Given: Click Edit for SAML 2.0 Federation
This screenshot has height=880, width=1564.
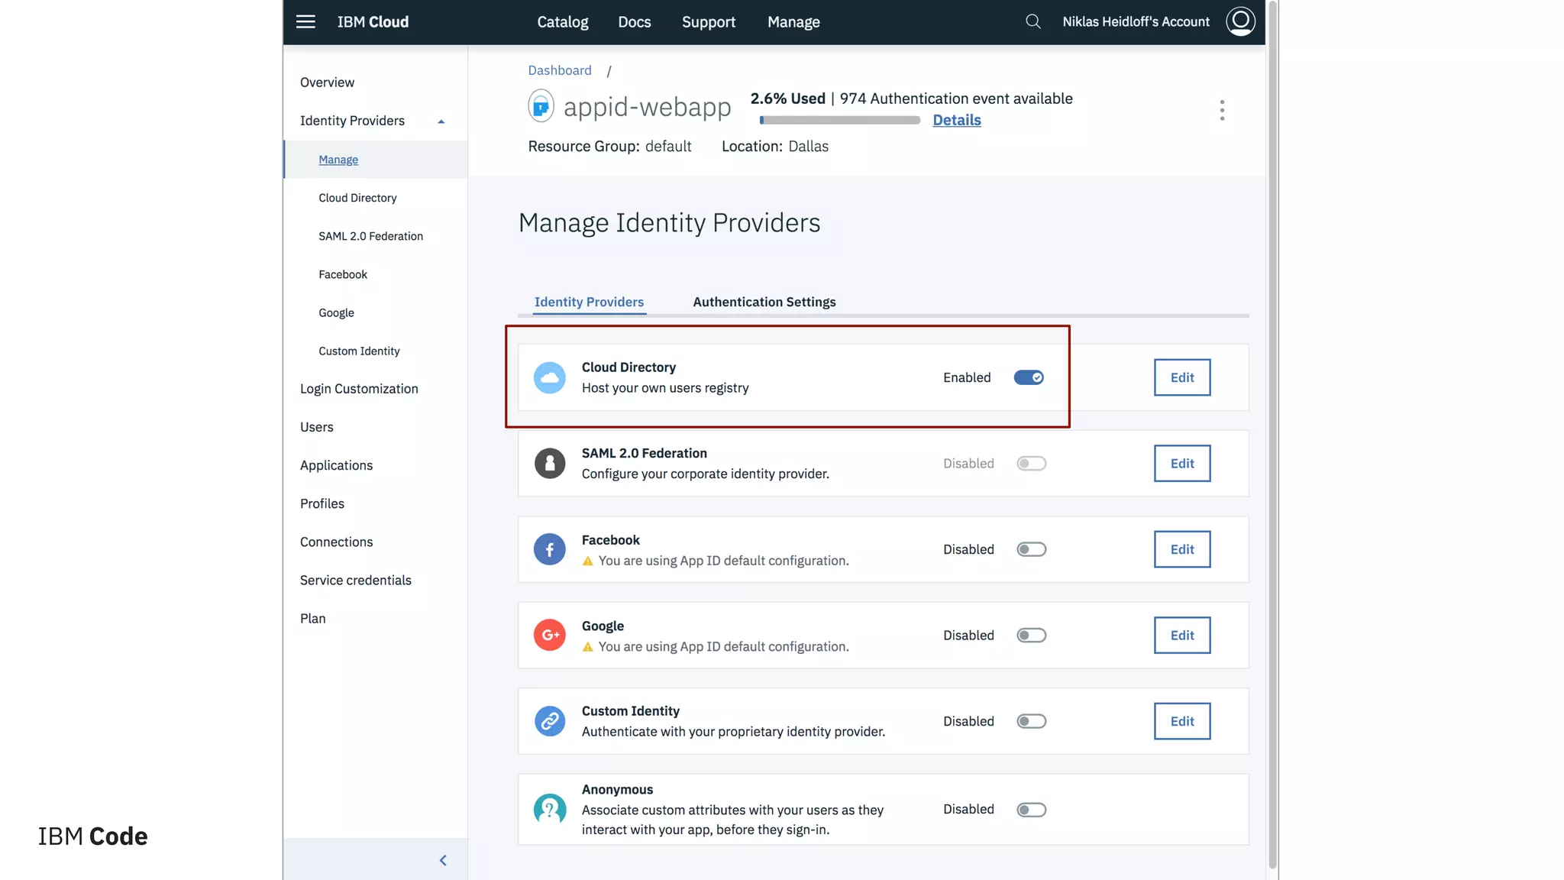Looking at the screenshot, I should [x=1181, y=463].
